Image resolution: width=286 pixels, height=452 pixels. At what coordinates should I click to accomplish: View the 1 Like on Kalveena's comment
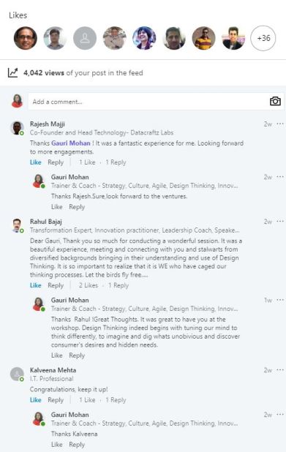87,400
